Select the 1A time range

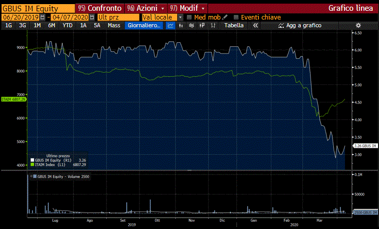[x=83, y=25]
